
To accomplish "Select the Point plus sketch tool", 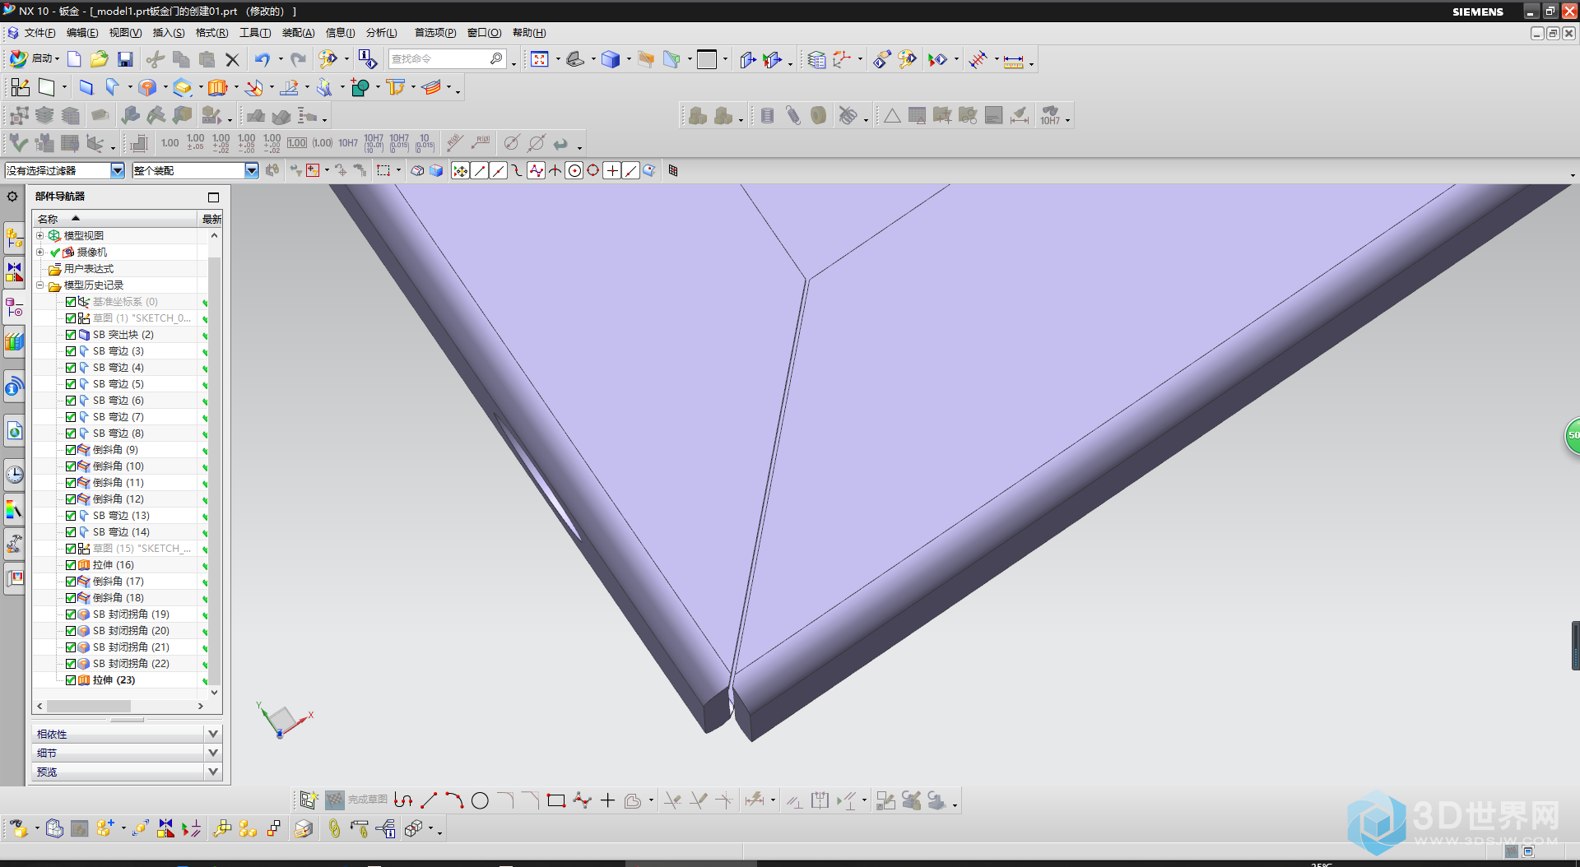I will pyautogui.click(x=607, y=800).
